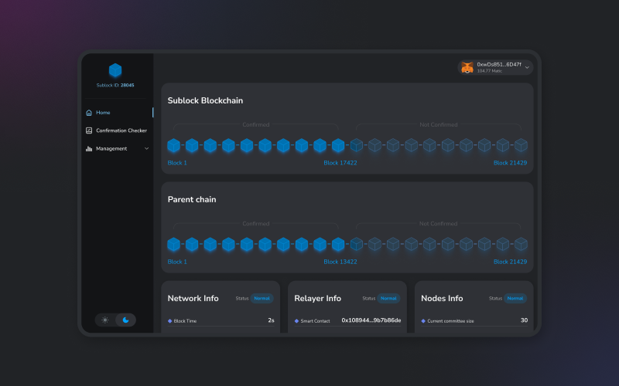
Task: Click last Parent chain cube above Block 21429
Action: [521, 244]
